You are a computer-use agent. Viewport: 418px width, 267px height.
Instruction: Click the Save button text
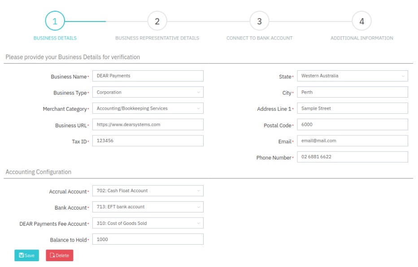point(30,255)
